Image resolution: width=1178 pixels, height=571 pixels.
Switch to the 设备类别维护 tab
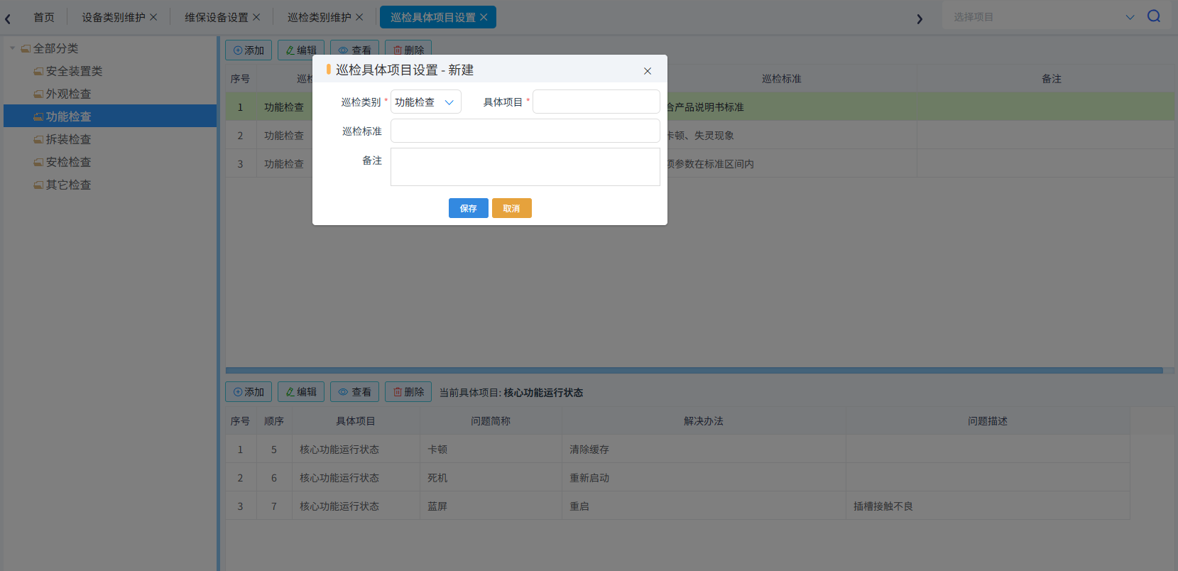114,17
